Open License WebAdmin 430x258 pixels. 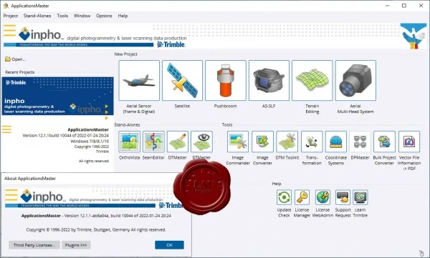[322, 197]
